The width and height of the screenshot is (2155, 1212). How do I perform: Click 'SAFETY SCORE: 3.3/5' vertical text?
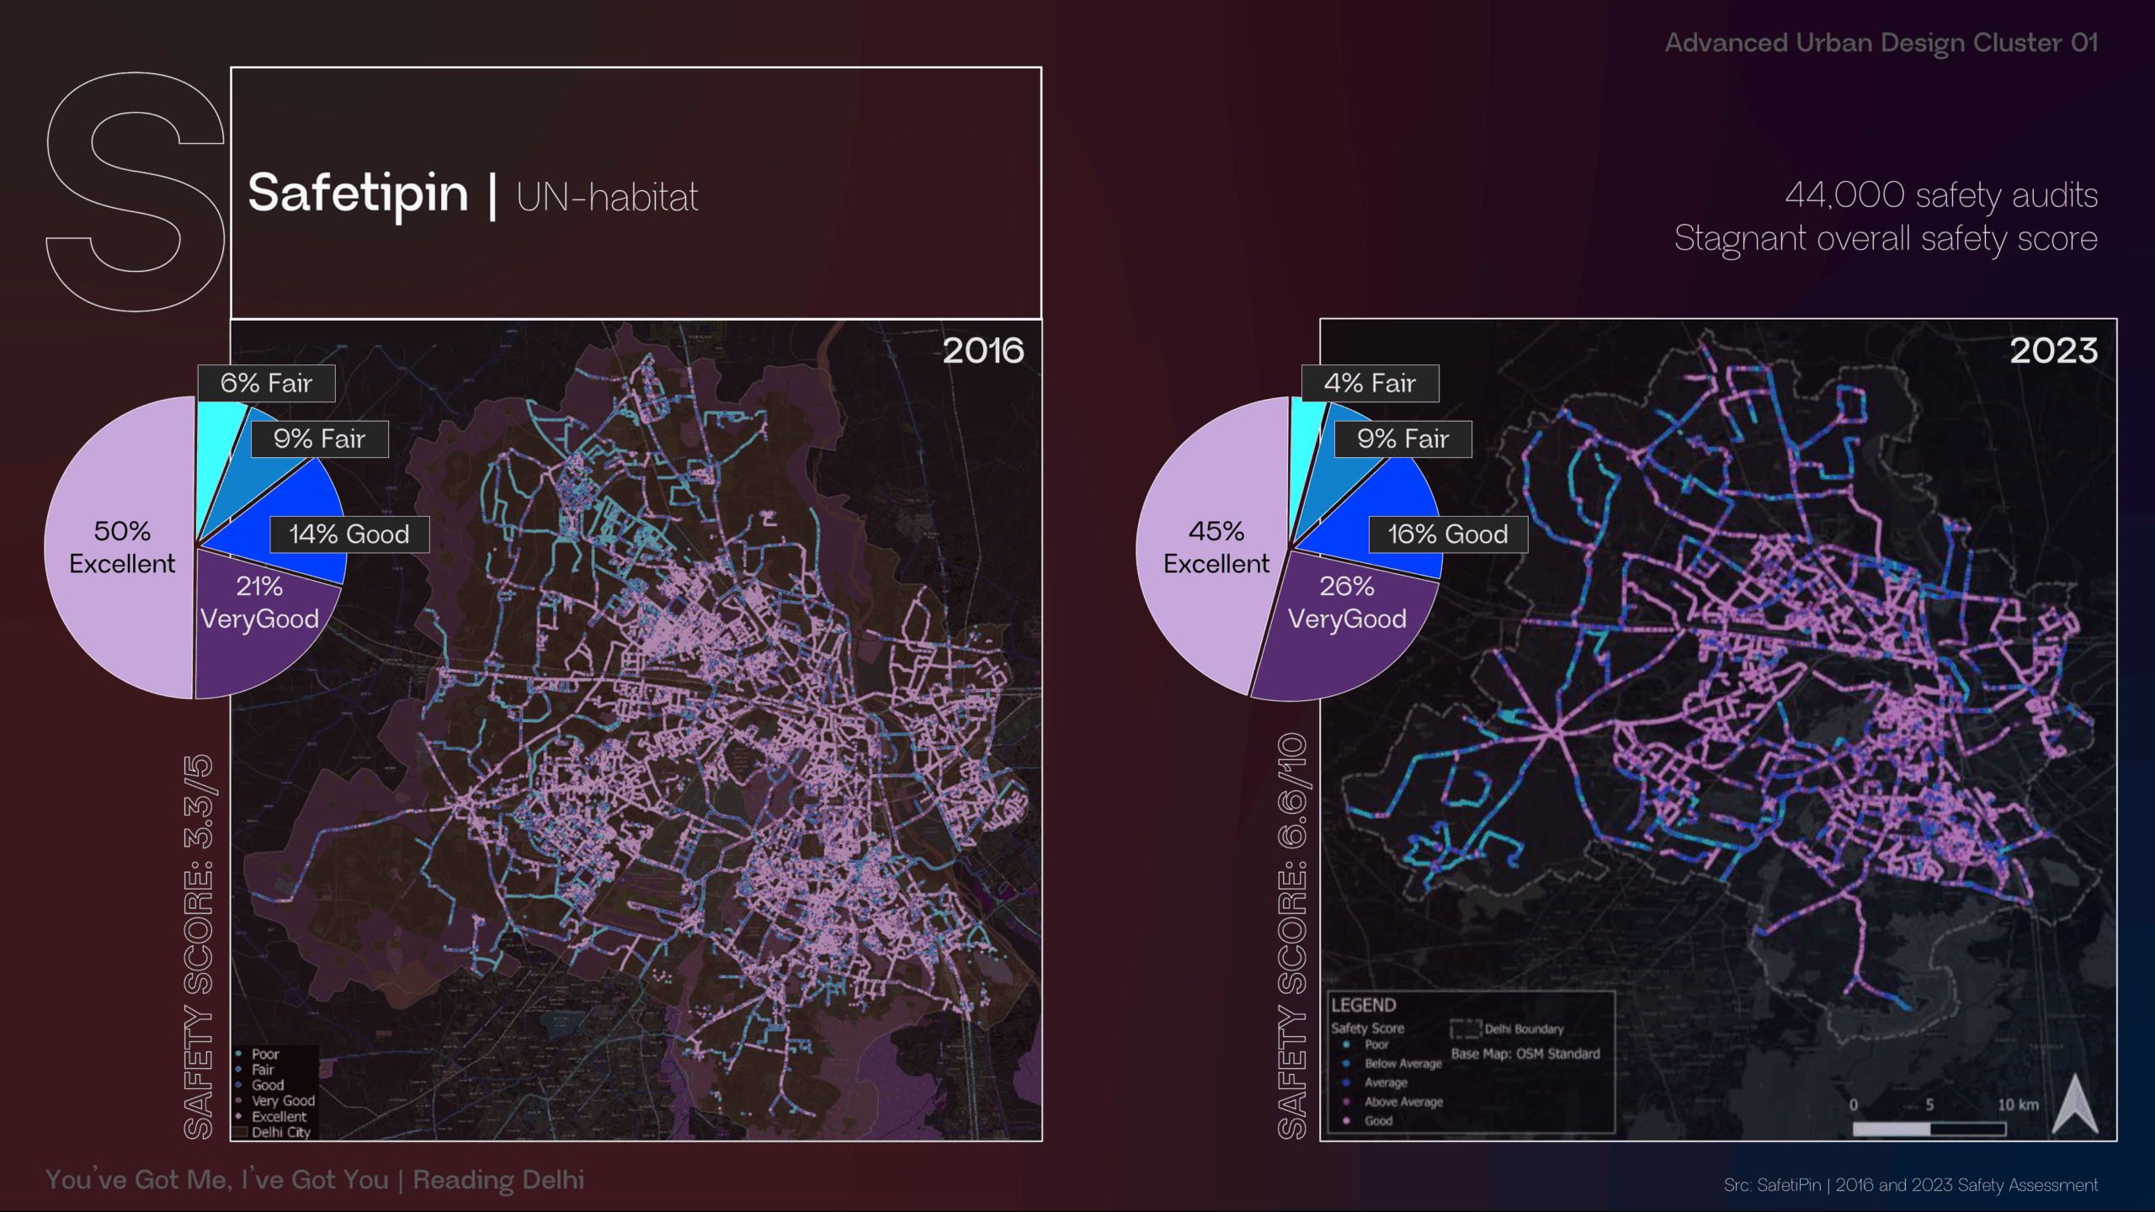(x=199, y=947)
